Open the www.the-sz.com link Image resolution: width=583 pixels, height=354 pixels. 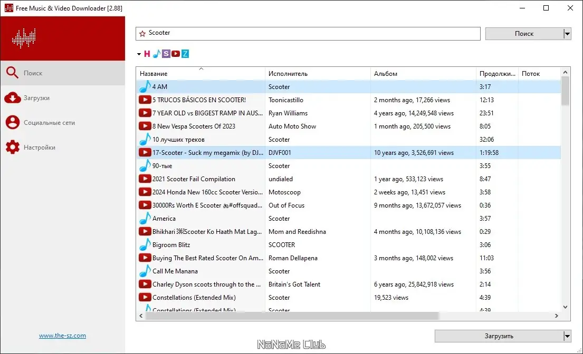pyautogui.click(x=62, y=335)
